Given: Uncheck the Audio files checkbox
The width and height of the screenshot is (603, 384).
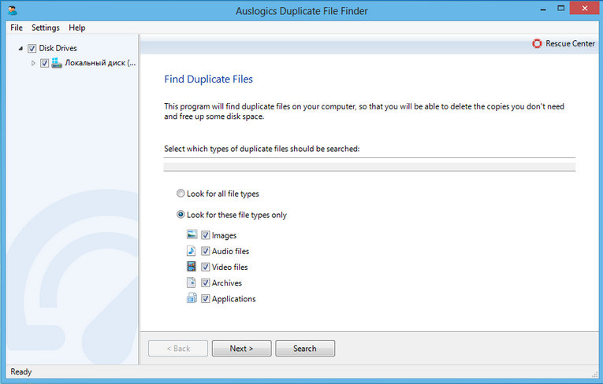Looking at the screenshot, I should pos(206,251).
